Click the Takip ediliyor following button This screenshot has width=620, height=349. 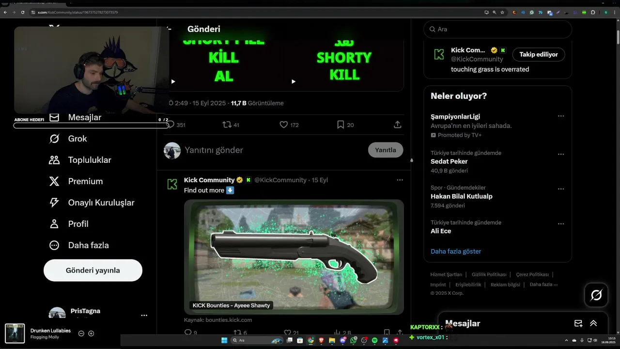tap(539, 54)
